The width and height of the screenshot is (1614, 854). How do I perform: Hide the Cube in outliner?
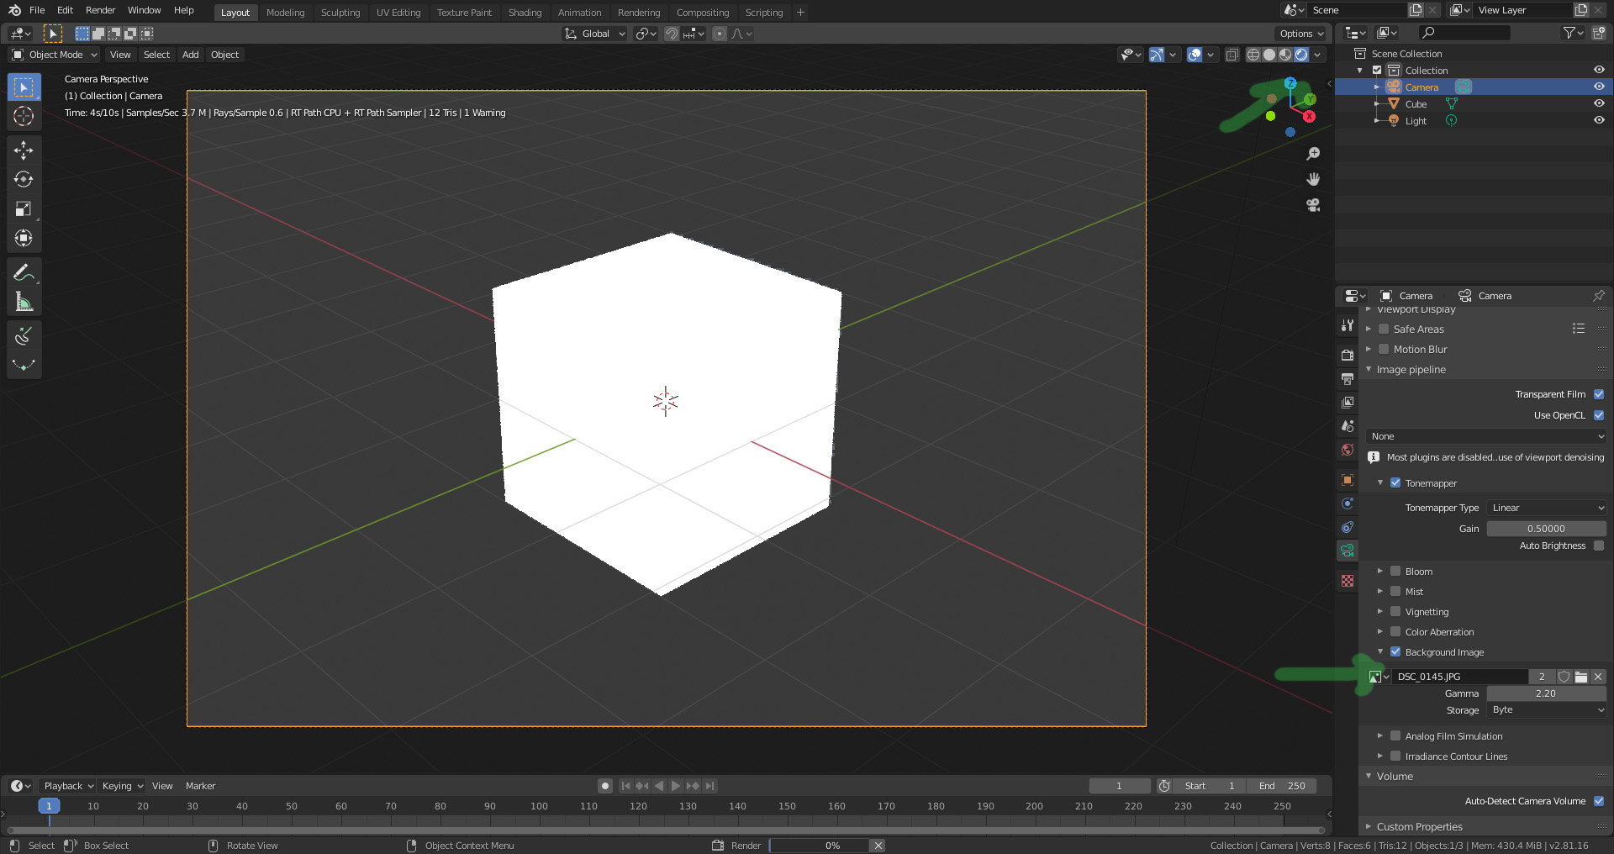coord(1598,104)
